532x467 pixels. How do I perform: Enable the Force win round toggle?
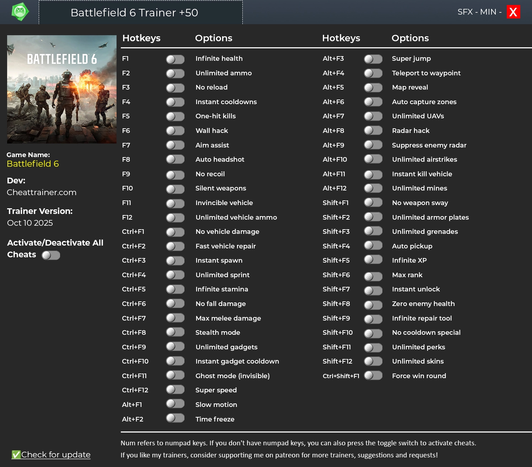(x=373, y=375)
